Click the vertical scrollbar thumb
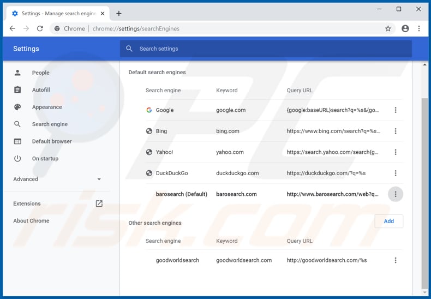This screenshot has height=299, width=431. 424,193
